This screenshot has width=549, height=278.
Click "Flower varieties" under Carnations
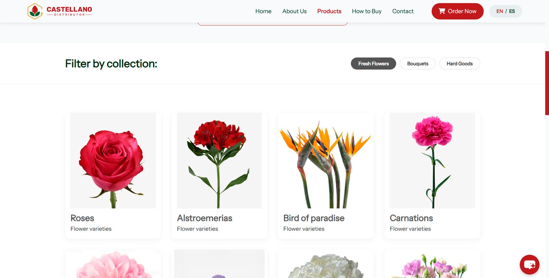[410, 229]
